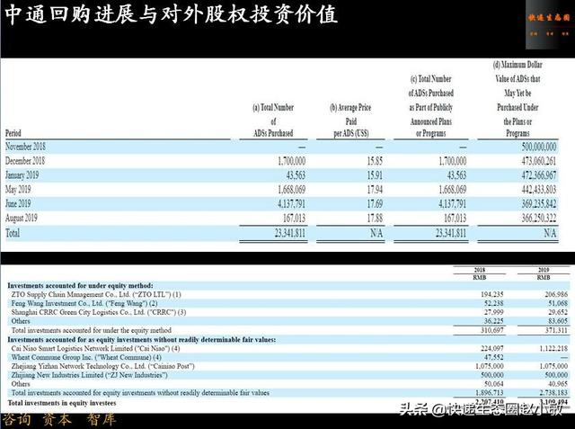Click 'Total investments in equity investees' label
575x429 pixels.
[x=62, y=403]
